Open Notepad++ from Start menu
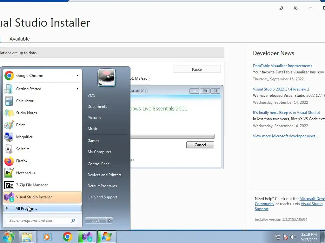325x243 pixels. (42, 173)
